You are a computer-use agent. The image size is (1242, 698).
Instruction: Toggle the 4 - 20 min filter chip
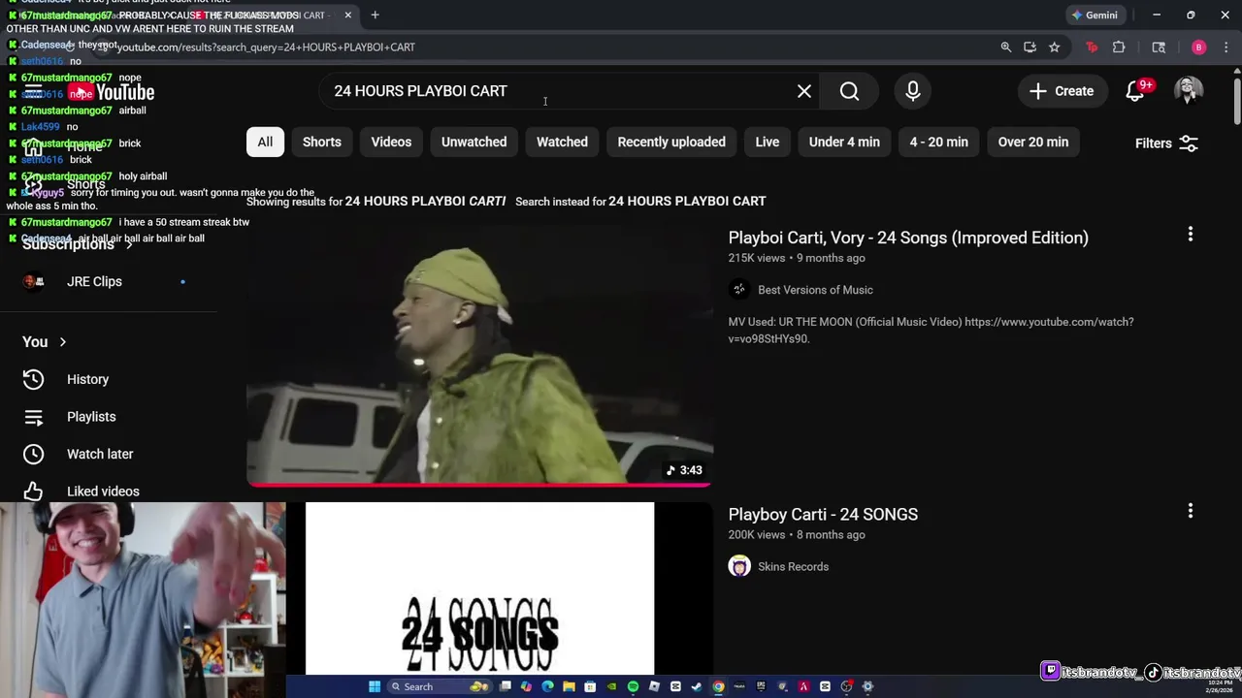938,142
